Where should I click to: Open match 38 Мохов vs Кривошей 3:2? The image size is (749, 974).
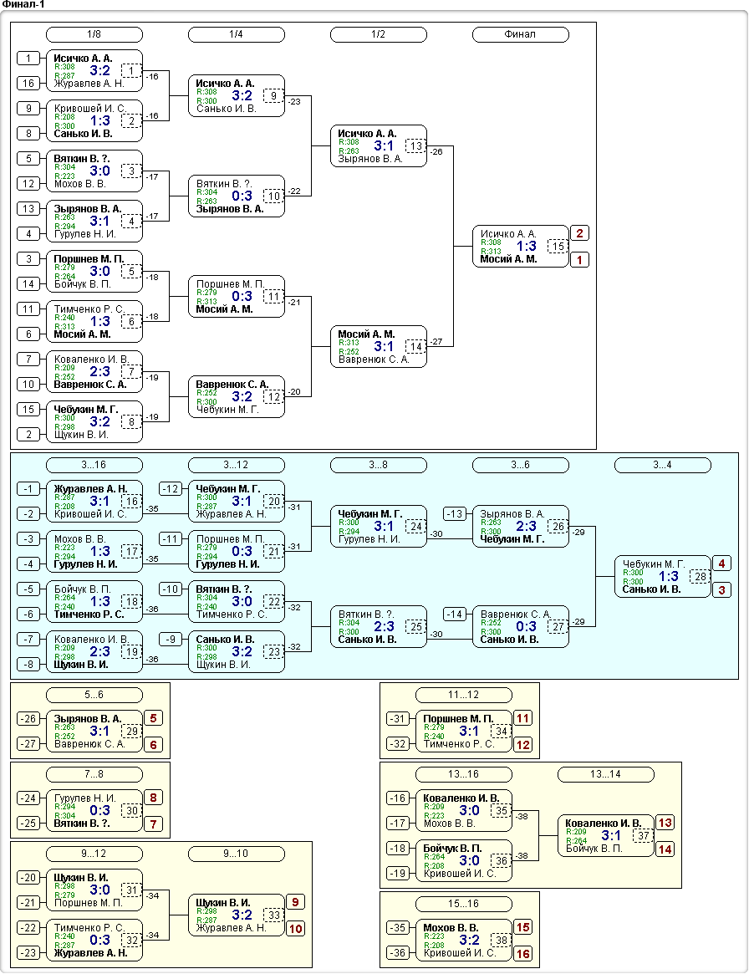pos(464,941)
